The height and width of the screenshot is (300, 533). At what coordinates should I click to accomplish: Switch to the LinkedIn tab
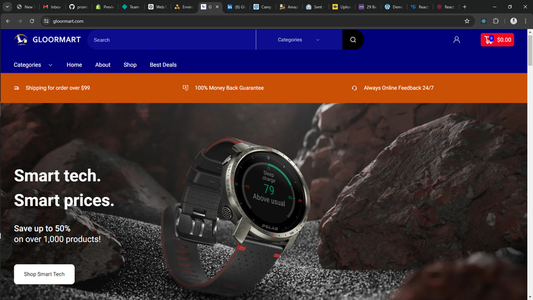(x=236, y=7)
